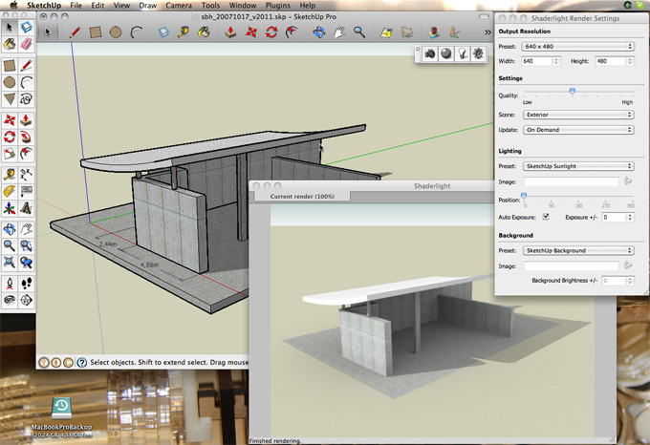The height and width of the screenshot is (445, 650).
Task: Click the Width input field
Action: pyautogui.click(x=537, y=61)
